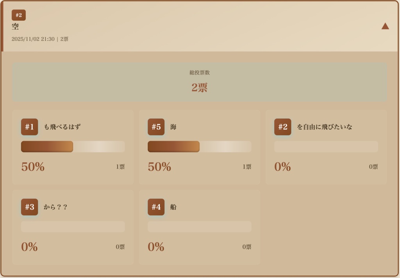Select the も飛べるはず option label
Image resolution: width=400 pixels, height=278 pixels.
point(62,127)
